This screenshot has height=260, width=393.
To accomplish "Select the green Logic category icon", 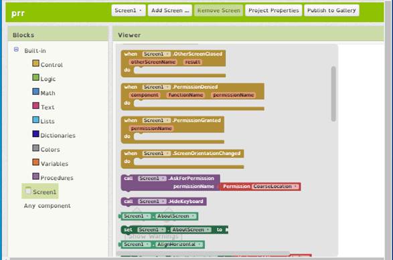I will tap(36, 78).
